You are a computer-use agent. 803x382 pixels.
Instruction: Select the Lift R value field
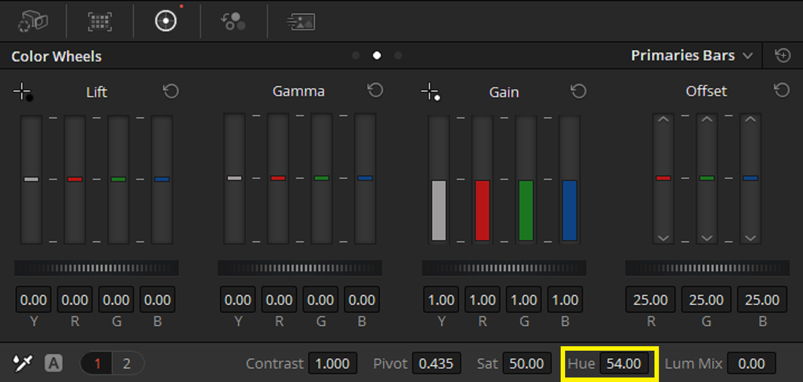click(75, 300)
